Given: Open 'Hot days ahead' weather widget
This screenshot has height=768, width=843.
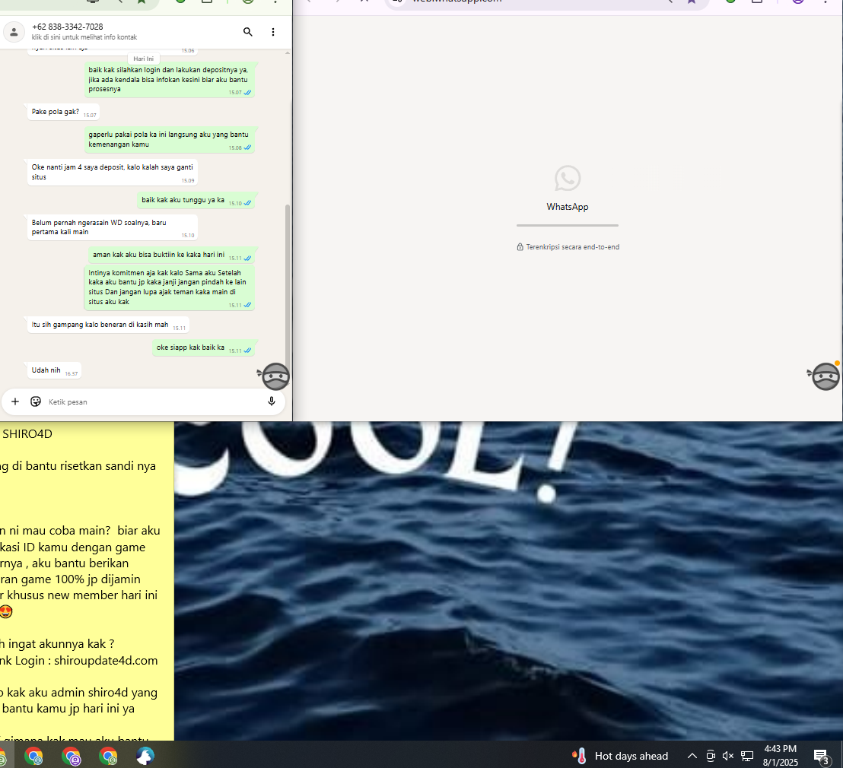Looking at the screenshot, I should [x=620, y=756].
